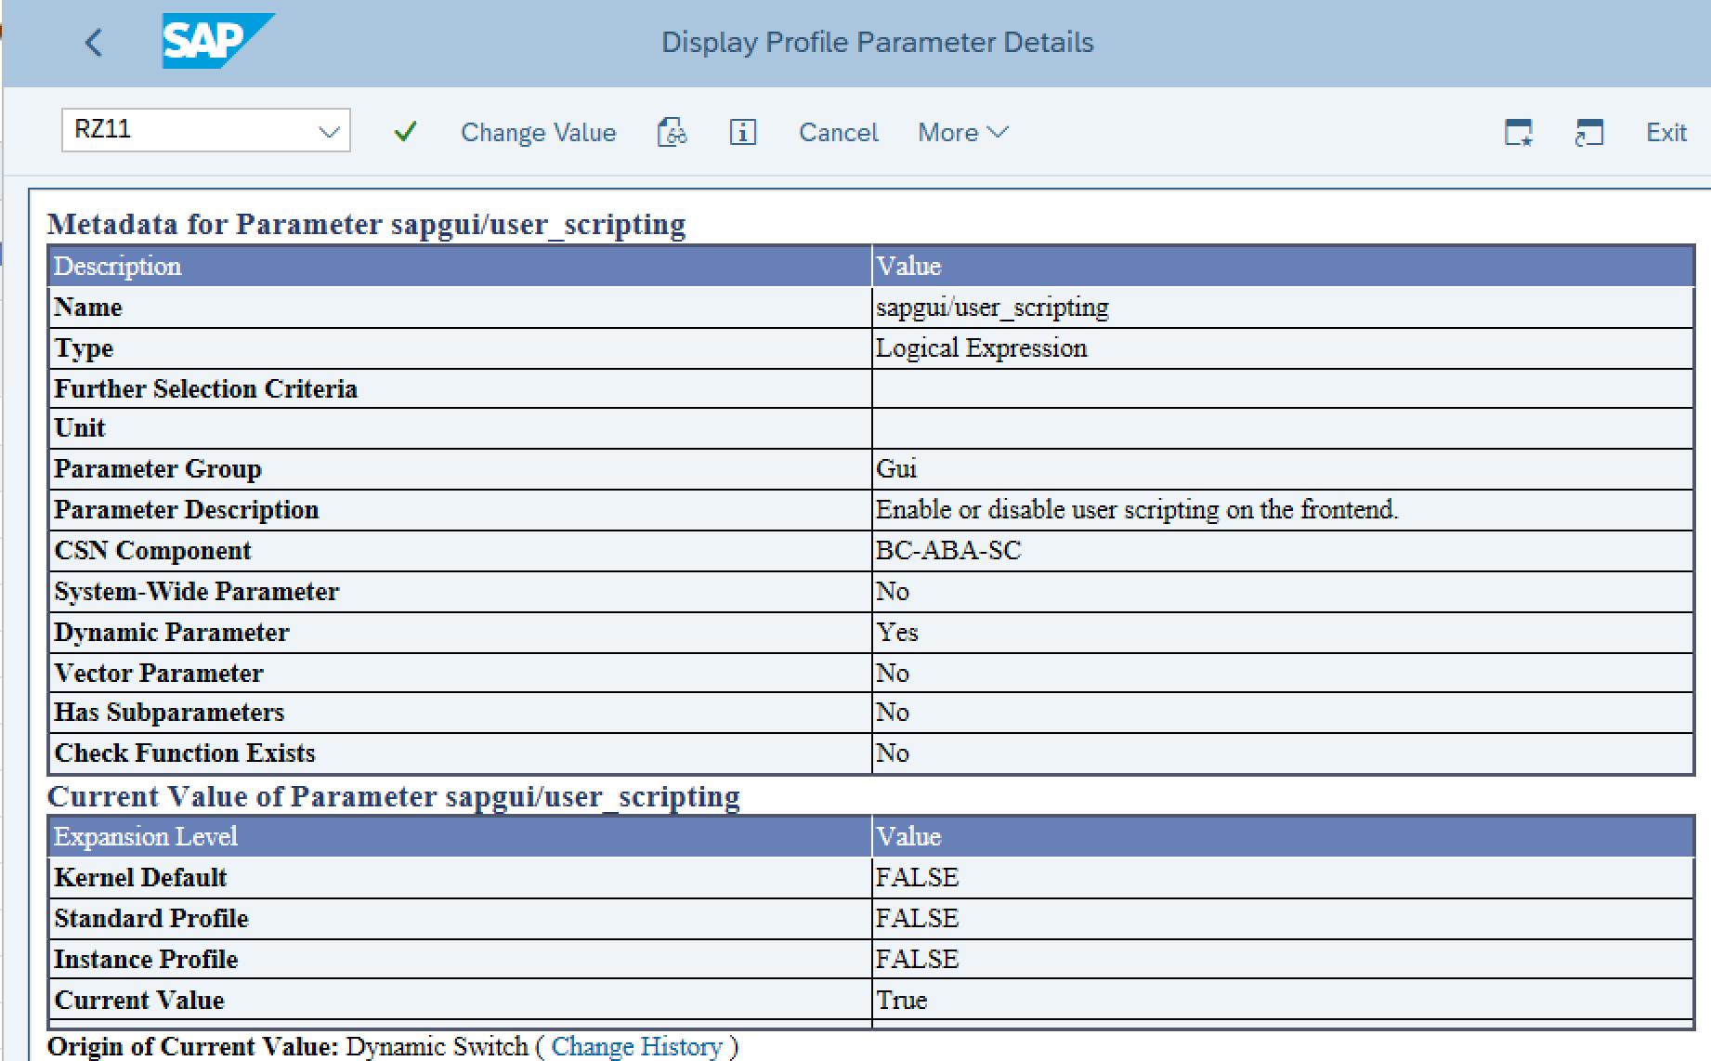Select the 'No' value for Has Subparameters
The image size is (1711, 1061).
point(893,712)
